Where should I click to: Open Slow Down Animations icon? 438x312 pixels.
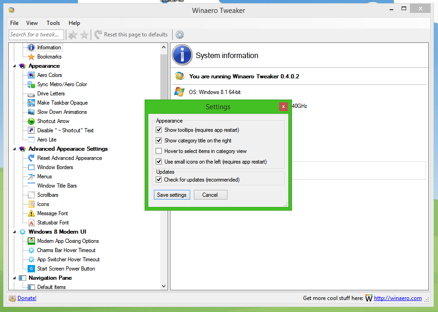[x=31, y=112]
